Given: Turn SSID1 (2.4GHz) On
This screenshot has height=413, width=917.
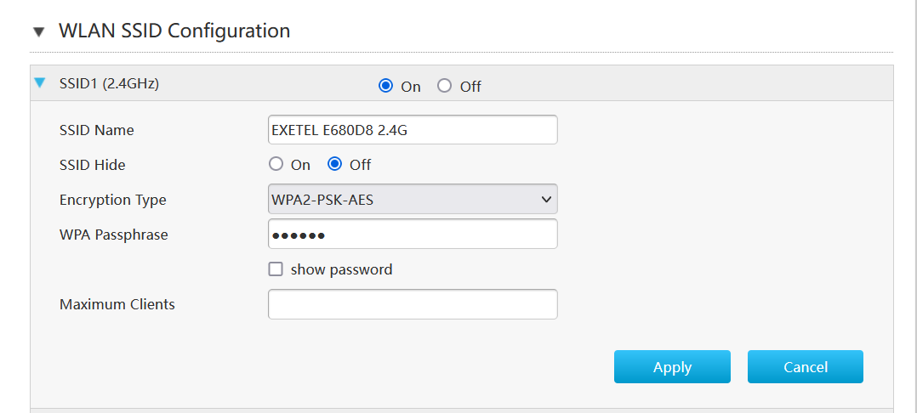Looking at the screenshot, I should (385, 86).
